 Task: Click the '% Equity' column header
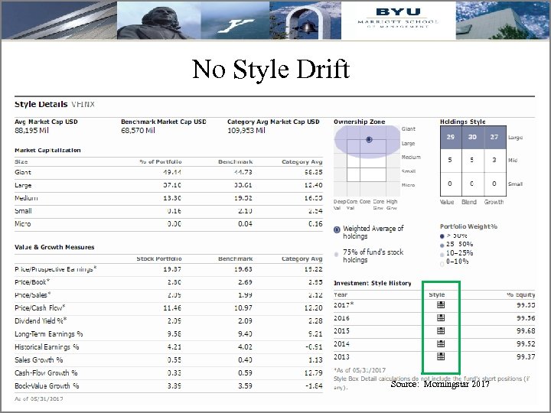pos(521,295)
